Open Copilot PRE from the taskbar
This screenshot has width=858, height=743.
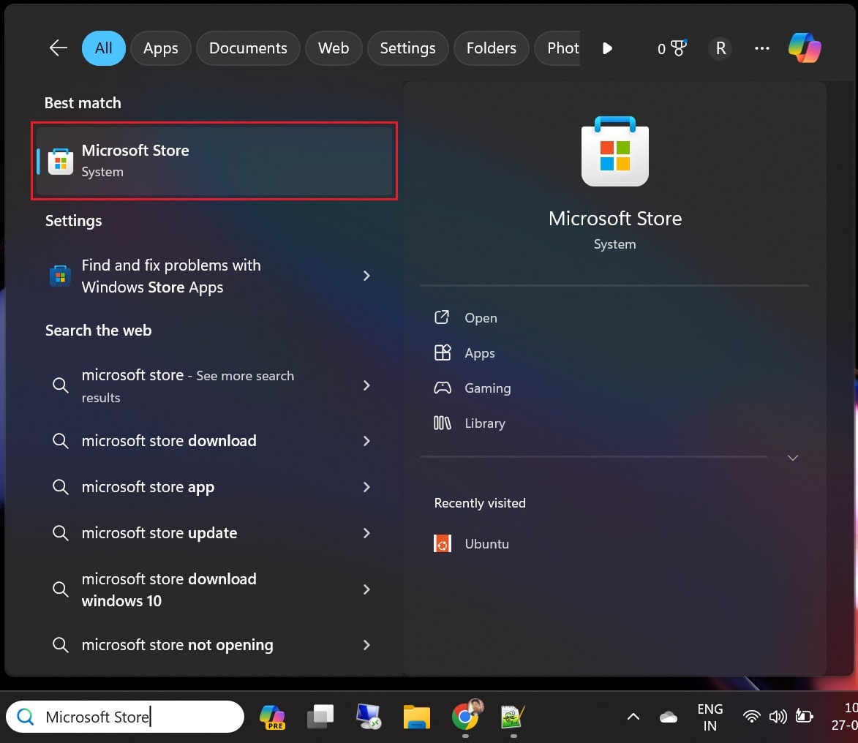pos(272,717)
